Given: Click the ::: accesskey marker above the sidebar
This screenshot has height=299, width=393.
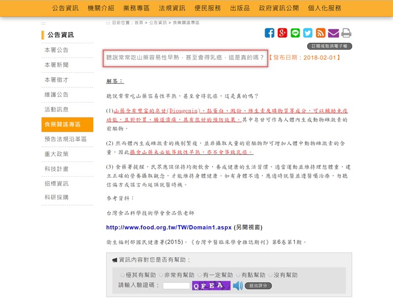Looking at the screenshot, I should click(x=43, y=24).
